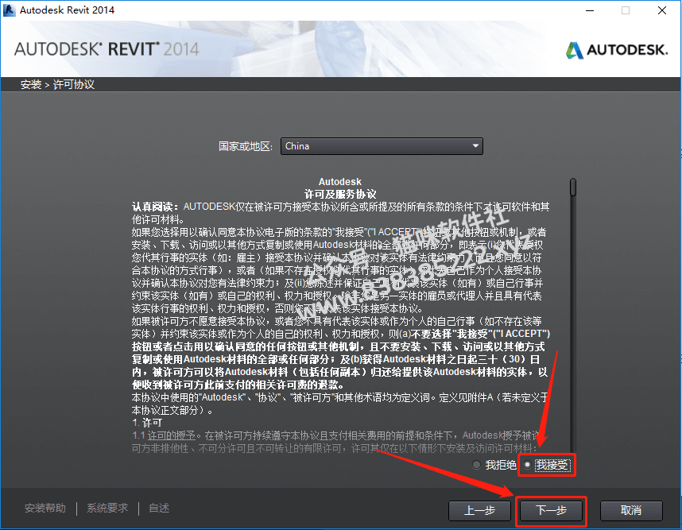Click the AUTODESK REVIT 2014 banner title
Viewport: 682px width, 530px height.
[107, 49]
